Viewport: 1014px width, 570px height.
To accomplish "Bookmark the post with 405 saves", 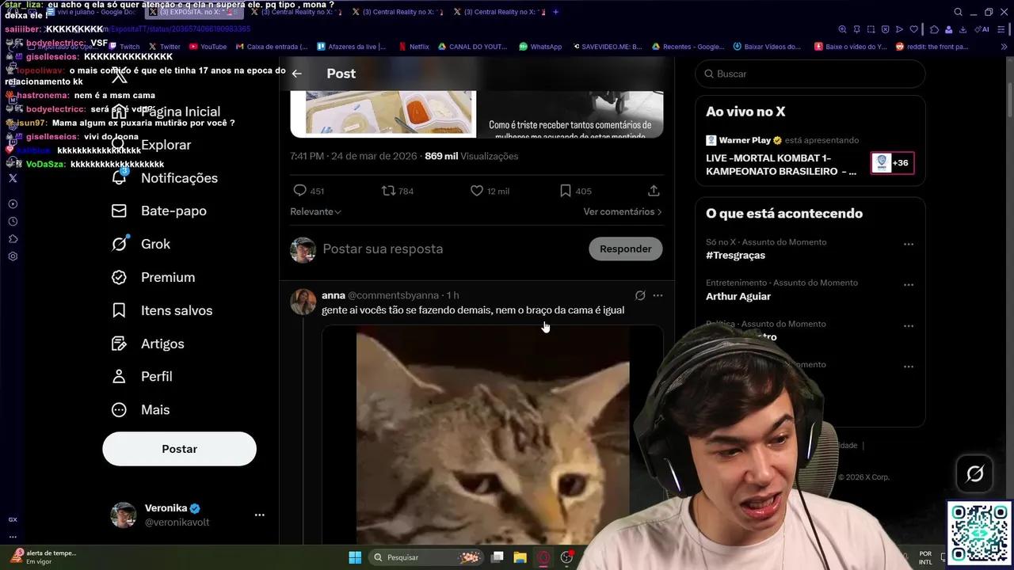I will click(566, 191).
